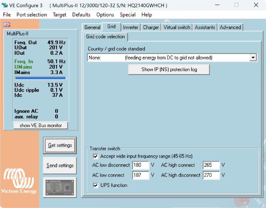Open the Country / grid code dropdown

pyautogui.click(x=253, y=58)
